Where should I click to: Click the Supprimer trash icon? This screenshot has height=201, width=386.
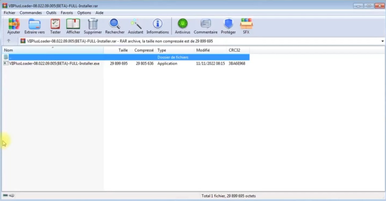pos(92,26)
